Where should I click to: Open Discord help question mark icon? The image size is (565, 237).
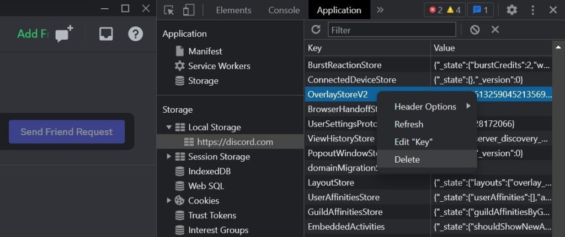click(x=135, y=34)
